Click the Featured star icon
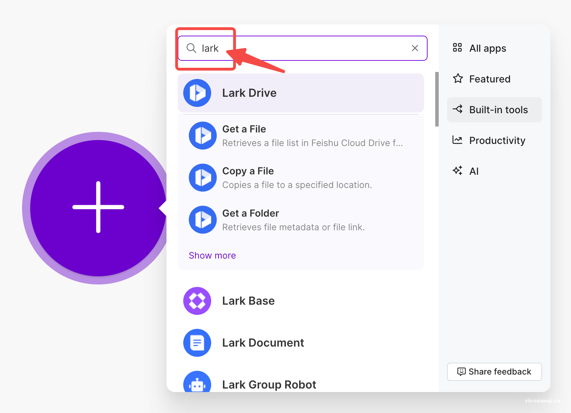The width and height of the screenshot is (571, 413). (458, 78)
